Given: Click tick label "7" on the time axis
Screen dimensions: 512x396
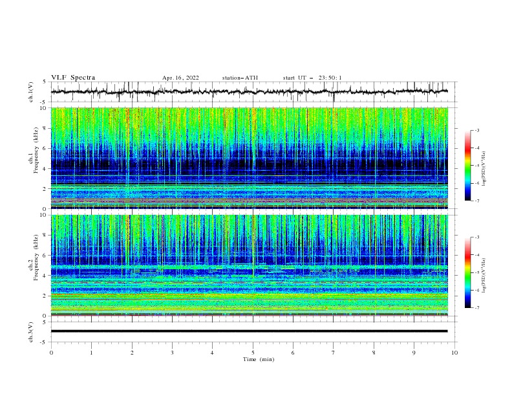Looking at the screenshot, I should point(334,353).
